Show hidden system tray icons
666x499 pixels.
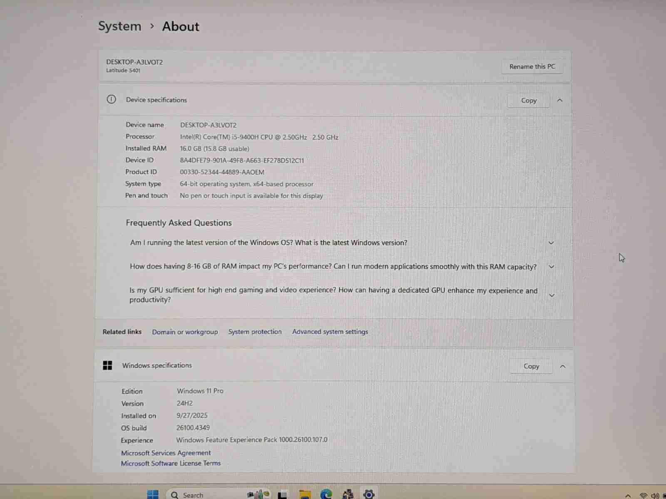[x=628, y=496]
